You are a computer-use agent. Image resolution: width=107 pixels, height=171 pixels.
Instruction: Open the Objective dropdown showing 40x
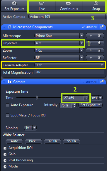pyautogui.click(x=59, y=43)
